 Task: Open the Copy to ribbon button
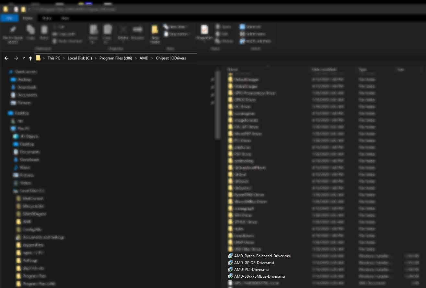point(107,34)
